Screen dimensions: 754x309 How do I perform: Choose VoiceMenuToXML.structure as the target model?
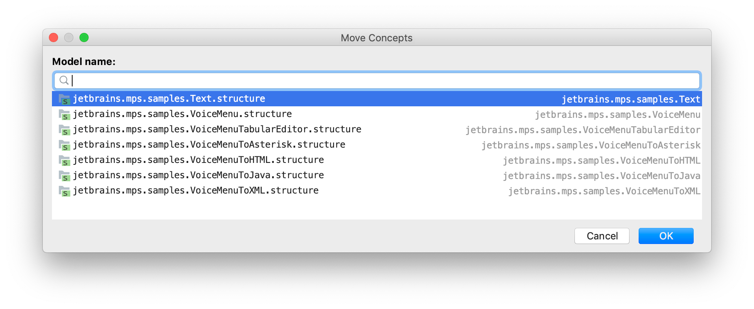(196, 191)
